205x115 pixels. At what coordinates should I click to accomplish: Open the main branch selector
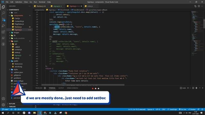click(x=5, y=109)
